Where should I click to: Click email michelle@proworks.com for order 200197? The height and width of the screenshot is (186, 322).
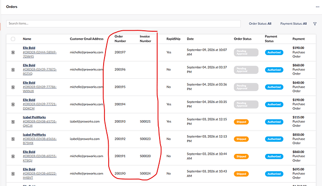pyautogui.click(x=86, y=52)
